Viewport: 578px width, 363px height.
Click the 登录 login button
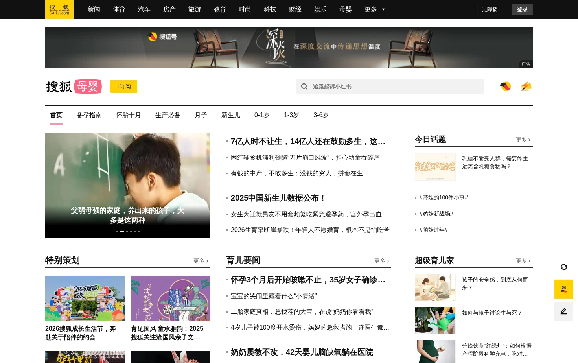pos(523,9)
